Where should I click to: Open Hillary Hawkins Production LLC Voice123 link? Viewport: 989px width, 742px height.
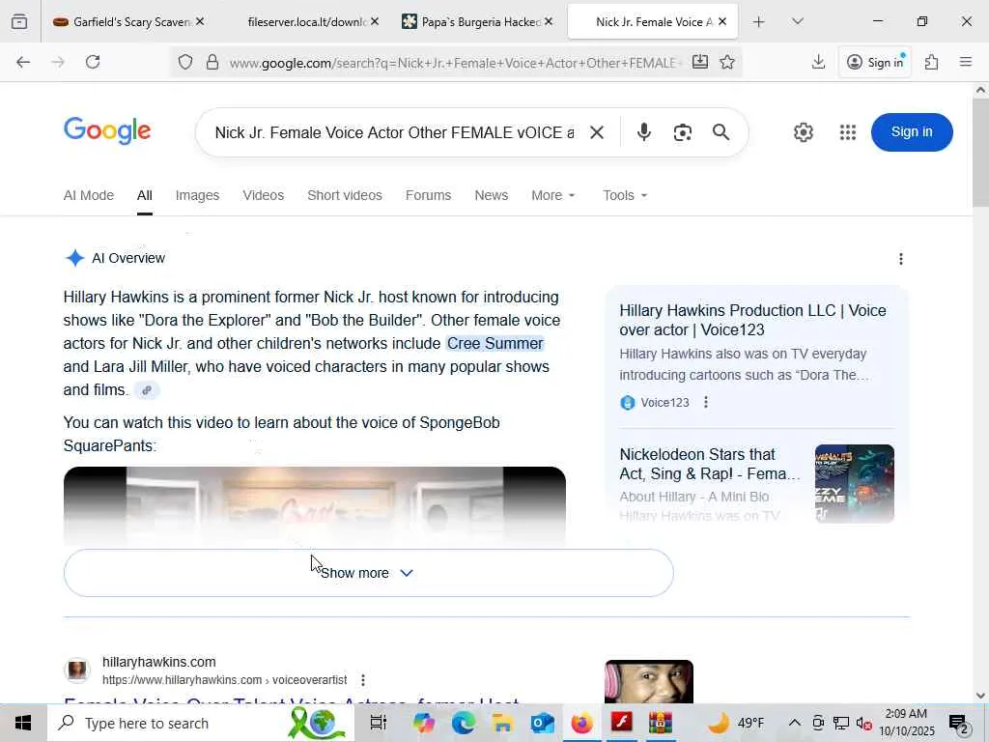click(752, 320)
